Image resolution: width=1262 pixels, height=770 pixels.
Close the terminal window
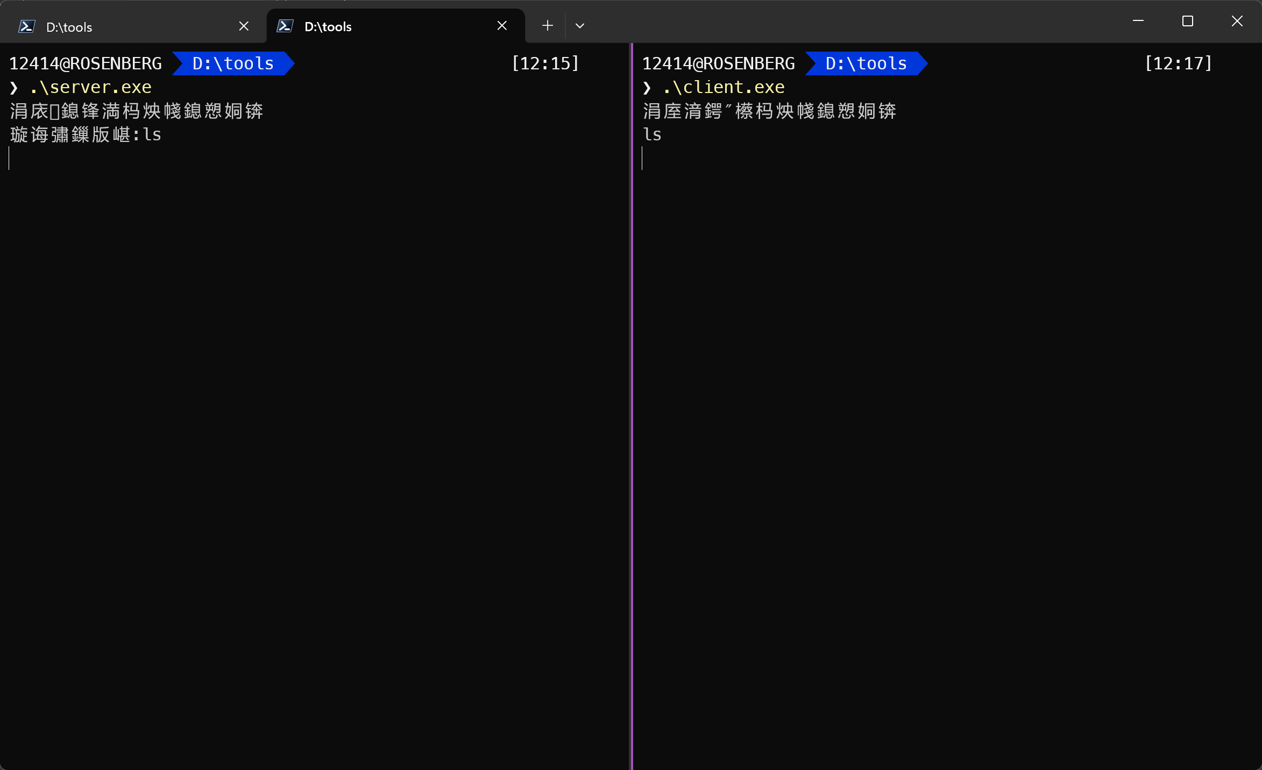click(x=1237, y=21)
